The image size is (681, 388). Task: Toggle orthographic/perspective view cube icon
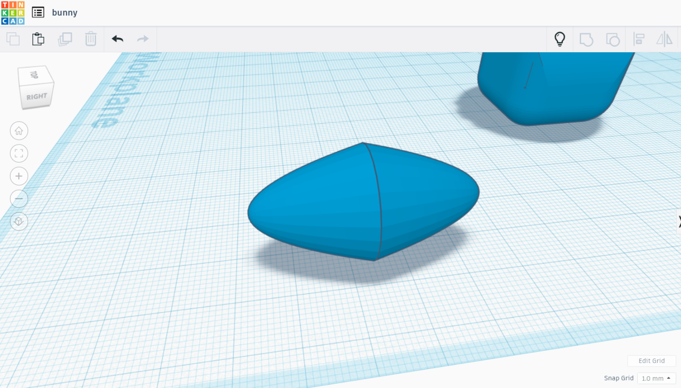(19, 221)
